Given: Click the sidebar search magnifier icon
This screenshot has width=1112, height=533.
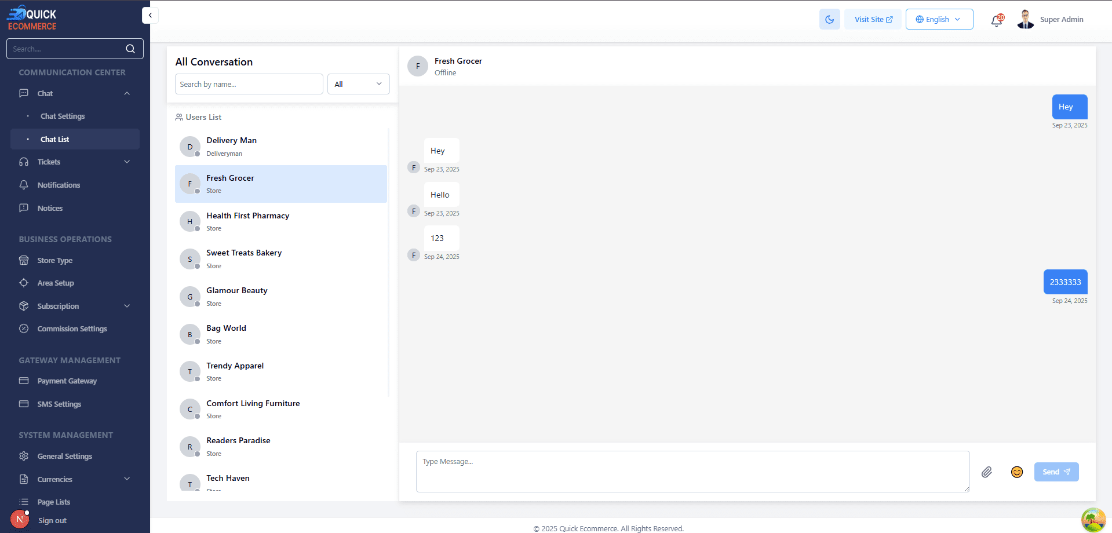Looking at the screenshot, I should (x=130, y=49).
